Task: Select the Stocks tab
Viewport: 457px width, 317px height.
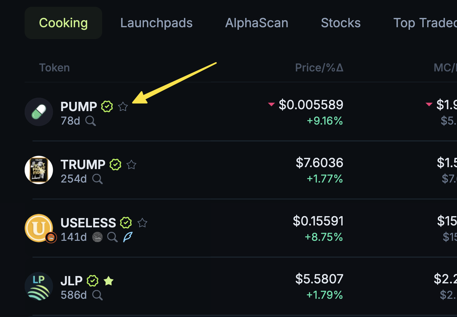Action: coord(341,23)
